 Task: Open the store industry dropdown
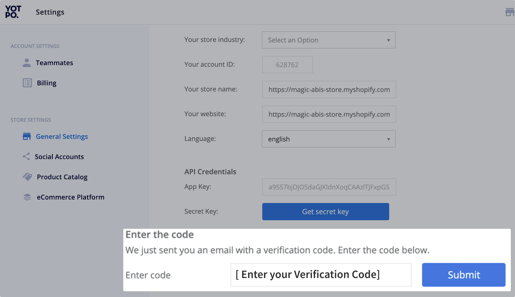[x=329, y=40]
